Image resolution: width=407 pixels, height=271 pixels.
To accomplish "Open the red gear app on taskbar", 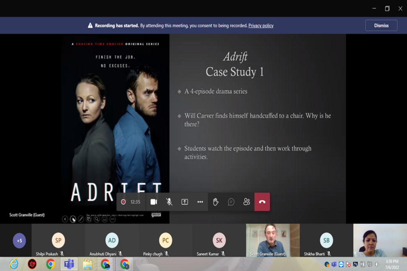I will (32, 264).
